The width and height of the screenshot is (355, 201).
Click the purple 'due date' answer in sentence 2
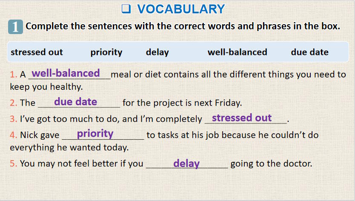coord(75,102)
